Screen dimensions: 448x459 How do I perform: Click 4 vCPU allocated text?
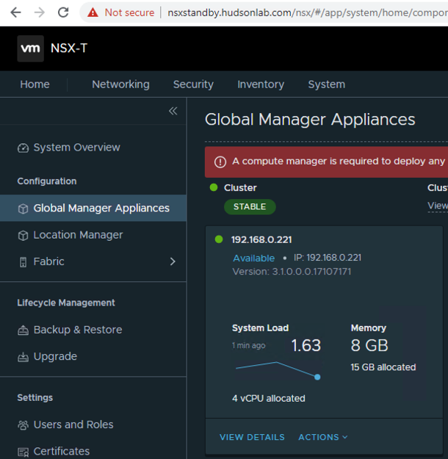click(x=269, y=398)
